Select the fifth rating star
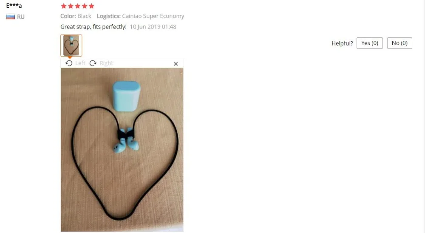This screenshot has height=233, width=425. [x=92, y=6]
